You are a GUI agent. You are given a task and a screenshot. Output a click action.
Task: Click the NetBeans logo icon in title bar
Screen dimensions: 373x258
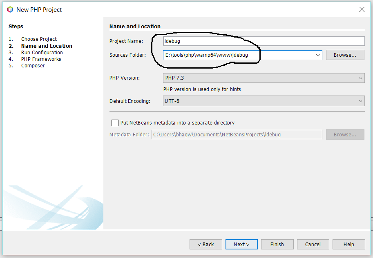pos(10,9)
